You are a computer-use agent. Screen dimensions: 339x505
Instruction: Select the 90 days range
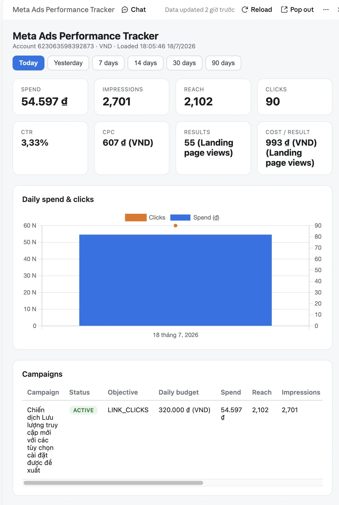[x=223, y=63]
